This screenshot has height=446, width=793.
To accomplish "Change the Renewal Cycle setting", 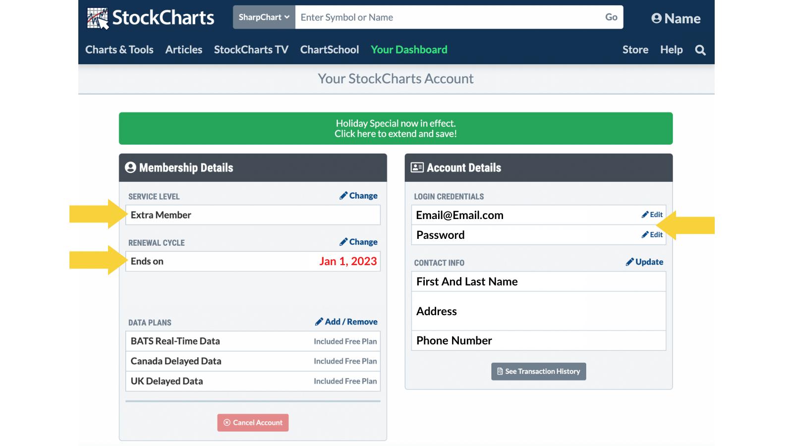I will click(358, 242).
